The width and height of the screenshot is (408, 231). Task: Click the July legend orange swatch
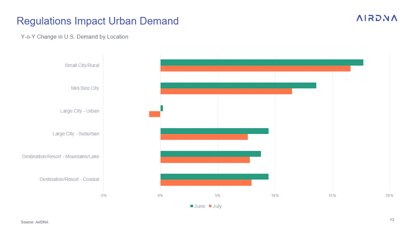pos(210,206)
